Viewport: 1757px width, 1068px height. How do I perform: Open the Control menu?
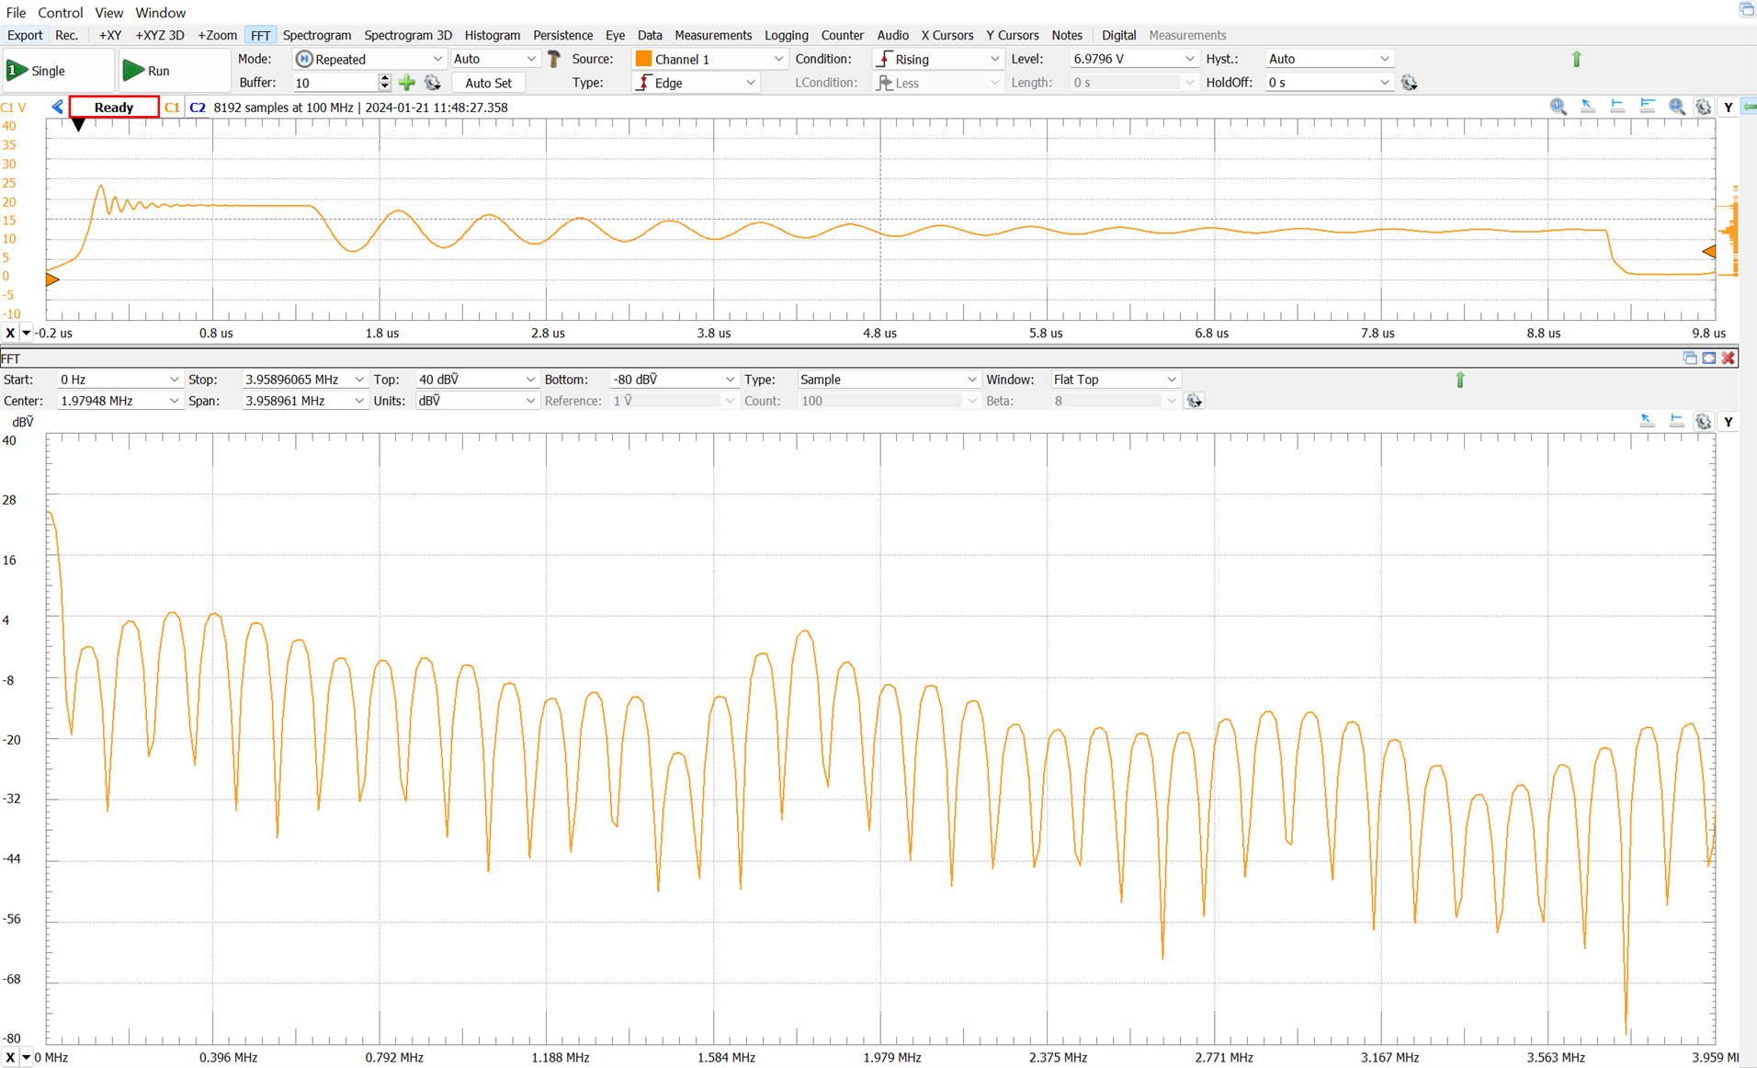(60, 12)
